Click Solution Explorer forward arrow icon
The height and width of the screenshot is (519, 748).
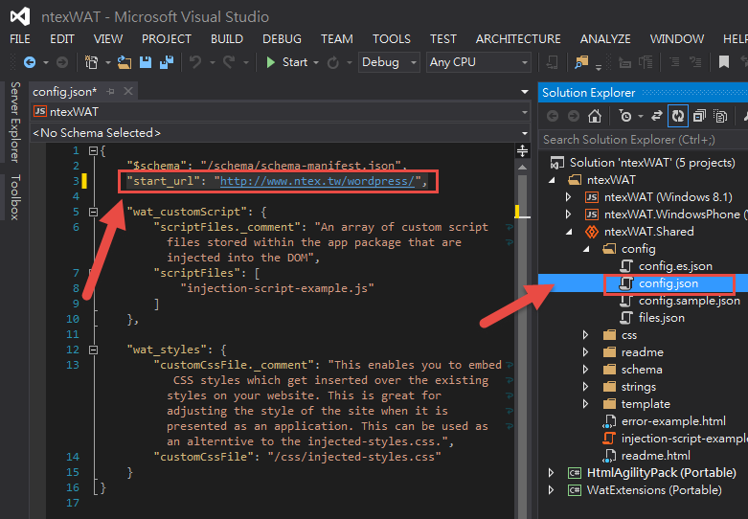point(574,116)
